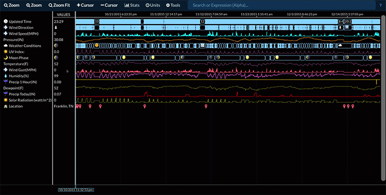Screen dimensions: 386x195
Task: Click the 10/10/2015 11:32:53 pm cursor label
Action: 75,190
